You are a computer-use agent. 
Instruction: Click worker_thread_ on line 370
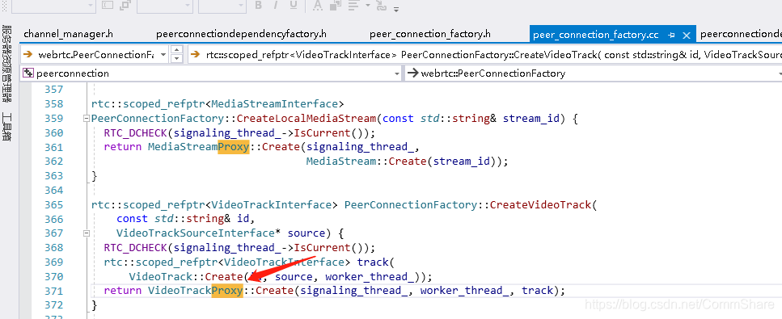click(x=370, y=277)
